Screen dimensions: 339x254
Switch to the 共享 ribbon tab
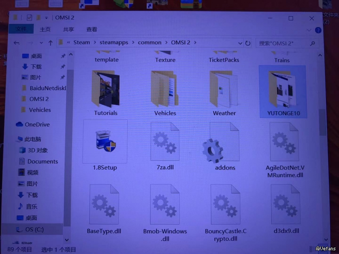pos(69,29)
